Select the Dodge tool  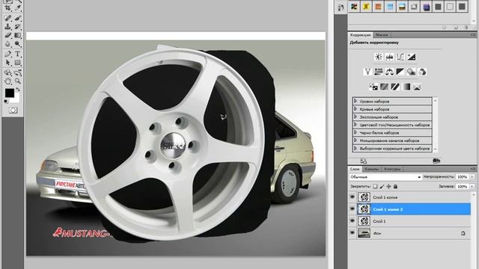[18, 44]
